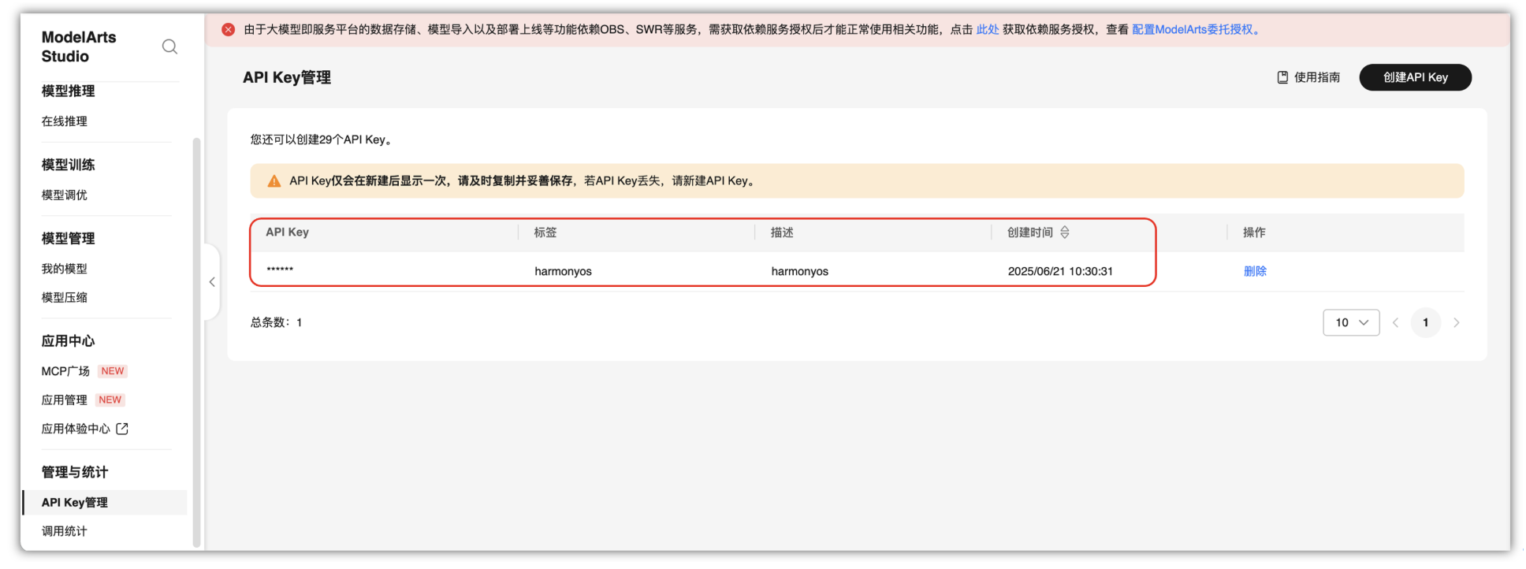
Task: Click the sidebar vertical scrollbar
Action: [196, 342]
